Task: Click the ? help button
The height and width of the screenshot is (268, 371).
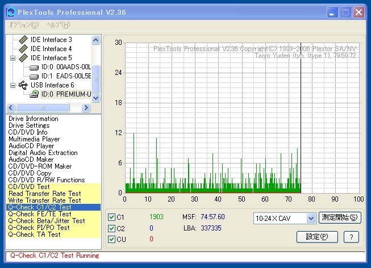Action: click(x=351, y=237)
